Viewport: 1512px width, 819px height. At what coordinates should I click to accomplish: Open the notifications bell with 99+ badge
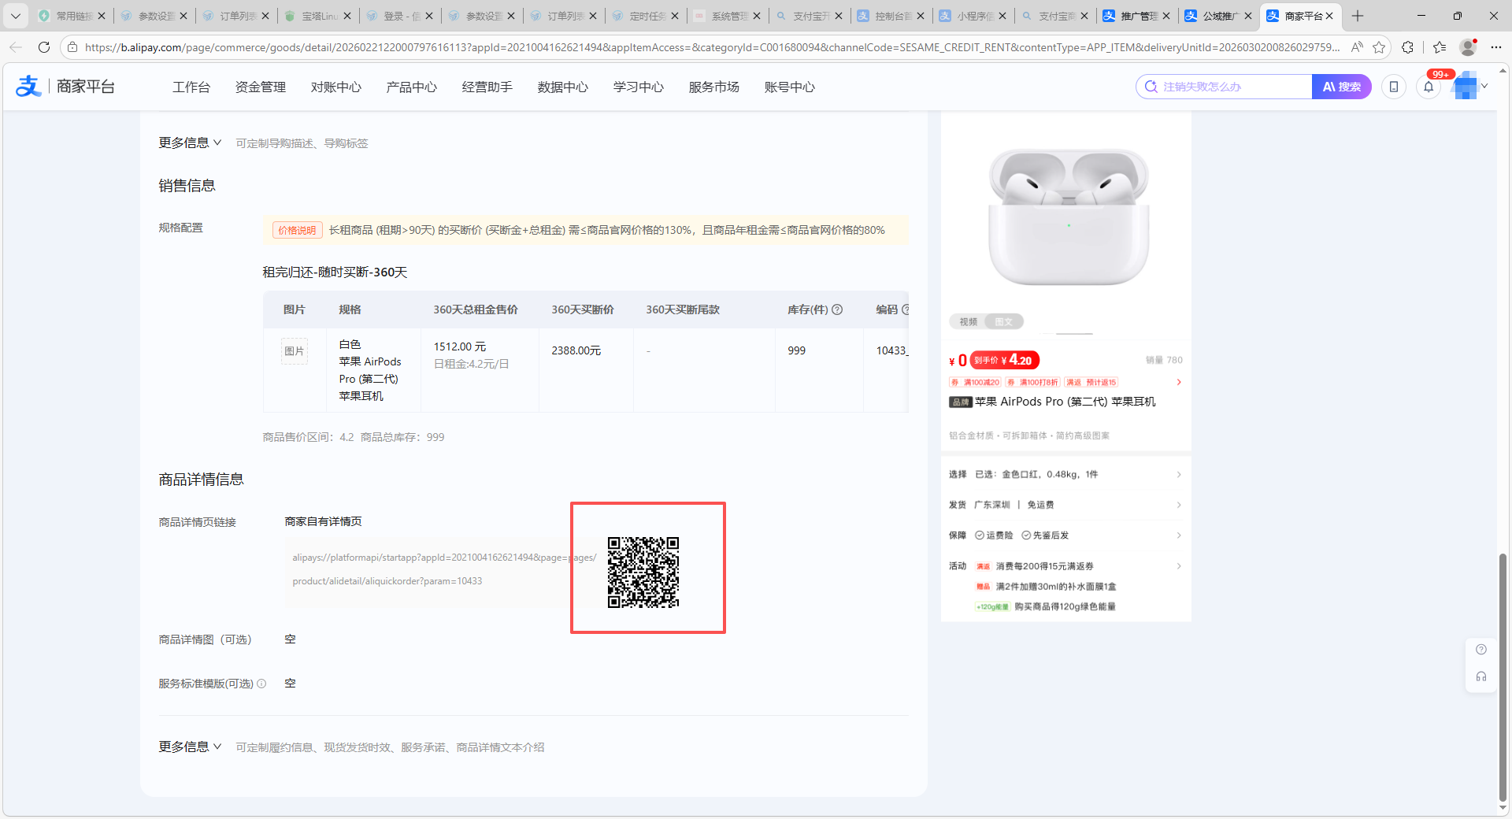click(1429, 87)
